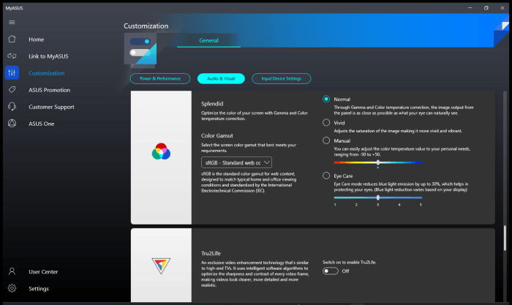Image resolution: width=512 pixels, height=305 pixels.
Task: Select Audio & Visual category
Action: tap(221, 79)
